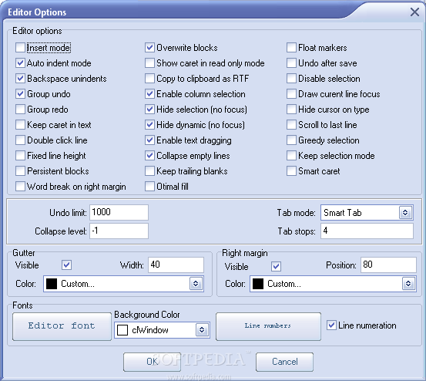The height and width of the screenshot is (381, 426).
Task: Check Copy to clipboard as RTF
Action: coord(149,79)
